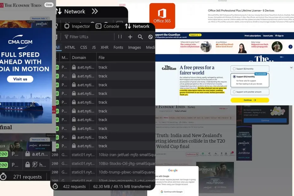Image resolution: width=294 pixels, height=196 pixels.
Task: Filter requests by the XHR tab
Action: click(x=104, y=47)
